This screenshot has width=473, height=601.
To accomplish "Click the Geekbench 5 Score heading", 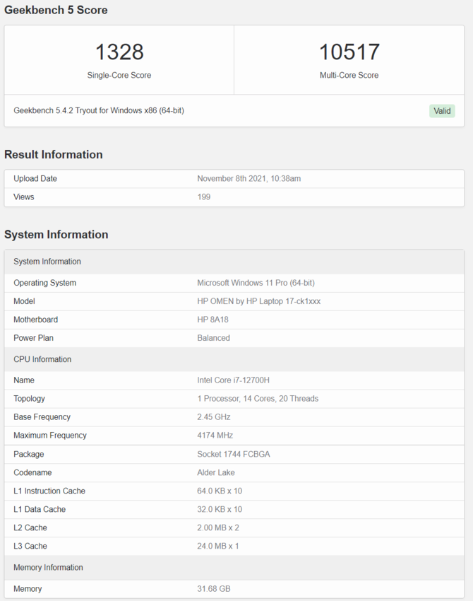I will click(x=56, y=10).
